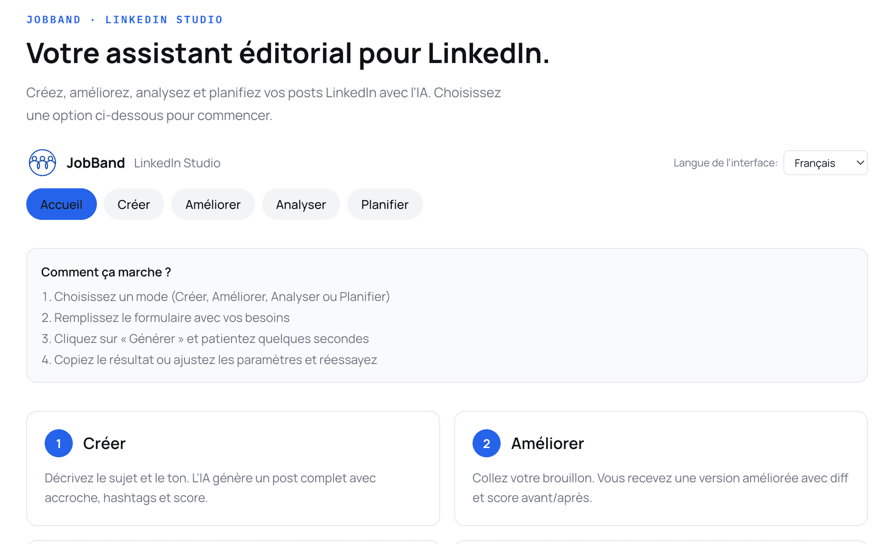The image size is (882, 544).
Task: Open the Créer card
Action: 233,468
